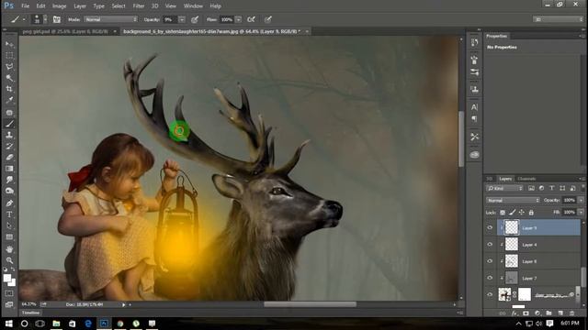Select the History Brush tool

pos(9,147)
